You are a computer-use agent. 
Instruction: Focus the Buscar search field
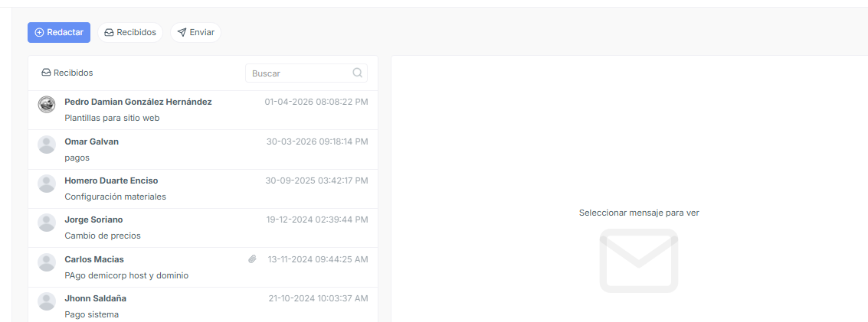pos(306,73)
